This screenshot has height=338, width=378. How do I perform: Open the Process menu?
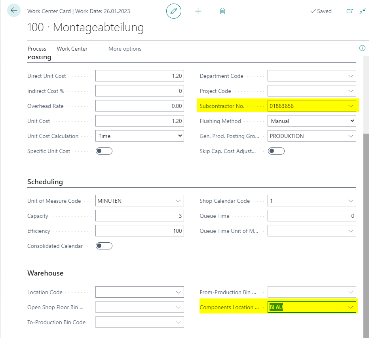37,49
